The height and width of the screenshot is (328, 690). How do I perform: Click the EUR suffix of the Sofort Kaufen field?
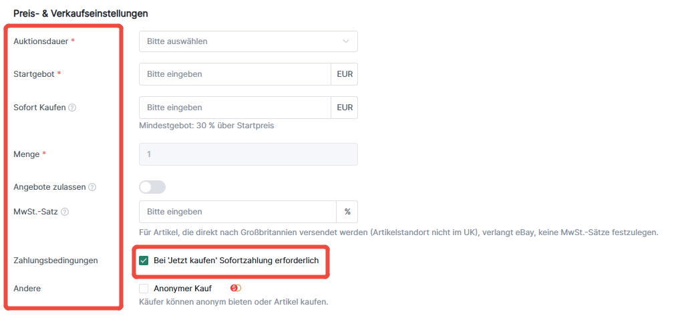coord(345,108)
